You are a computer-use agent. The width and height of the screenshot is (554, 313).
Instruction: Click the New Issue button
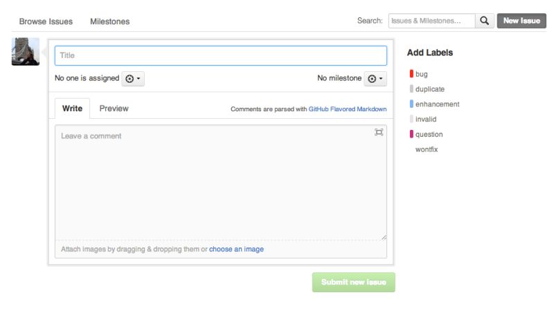click(521, 21)
